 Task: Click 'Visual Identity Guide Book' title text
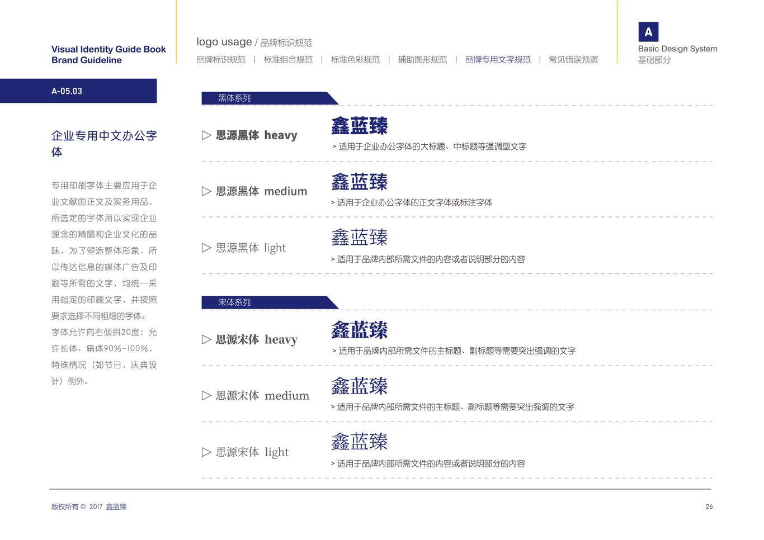[x=109, y=49]
